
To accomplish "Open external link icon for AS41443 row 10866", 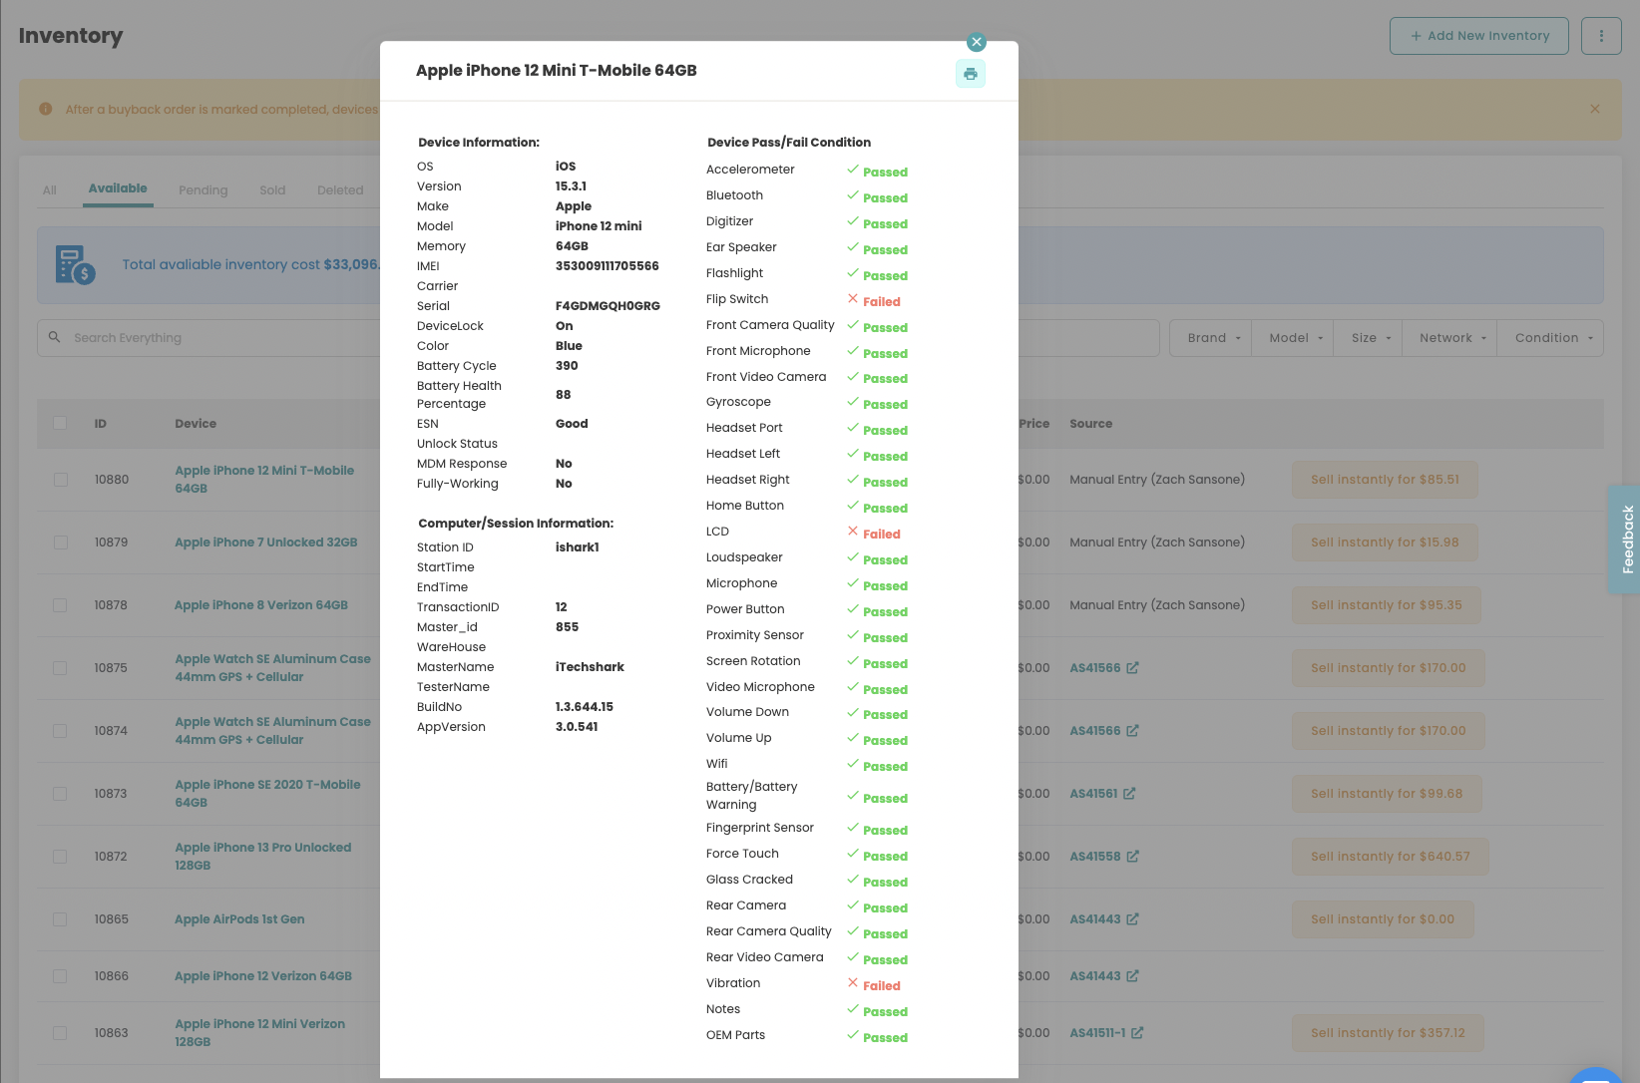I will click(x=1132, y=976).
